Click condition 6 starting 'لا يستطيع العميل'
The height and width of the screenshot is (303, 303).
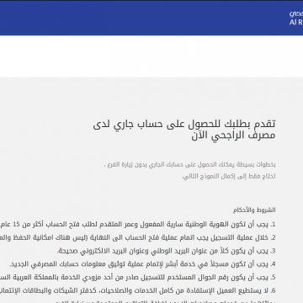[138, 291]
